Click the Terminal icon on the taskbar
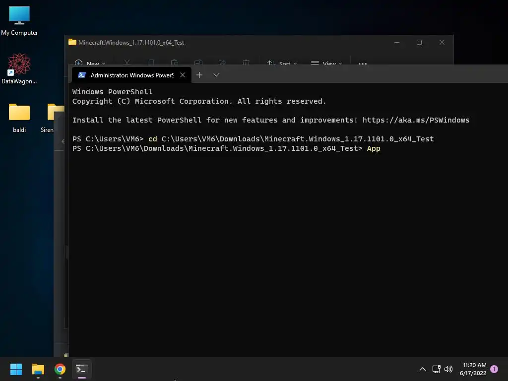This screenshot has height=381, width=508. 82,369
